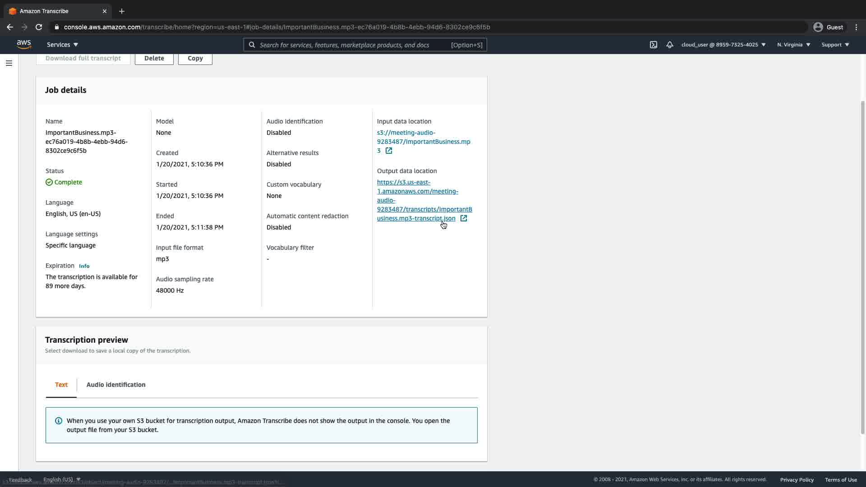
Task: Expand the cloud_user account dropdown
Action: (x=723, y=45)
